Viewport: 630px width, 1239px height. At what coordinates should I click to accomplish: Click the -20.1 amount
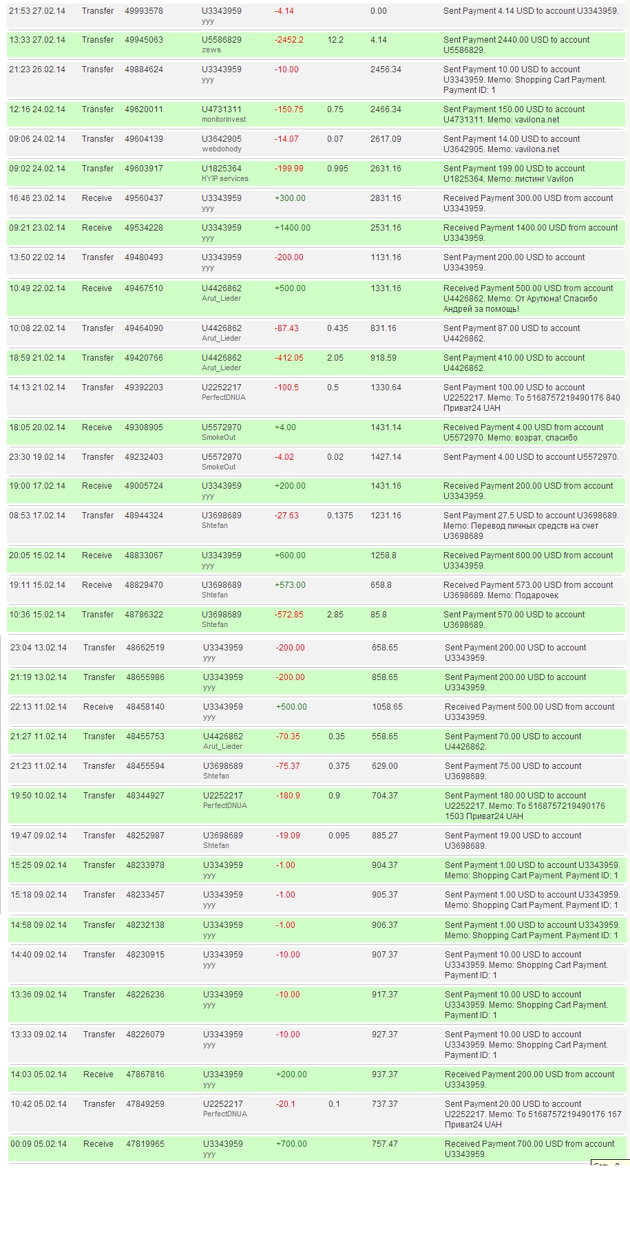(x=286, y=1104)
